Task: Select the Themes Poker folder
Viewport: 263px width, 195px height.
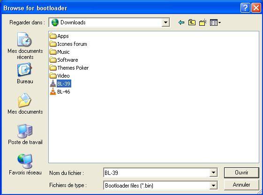Action: 69,68
